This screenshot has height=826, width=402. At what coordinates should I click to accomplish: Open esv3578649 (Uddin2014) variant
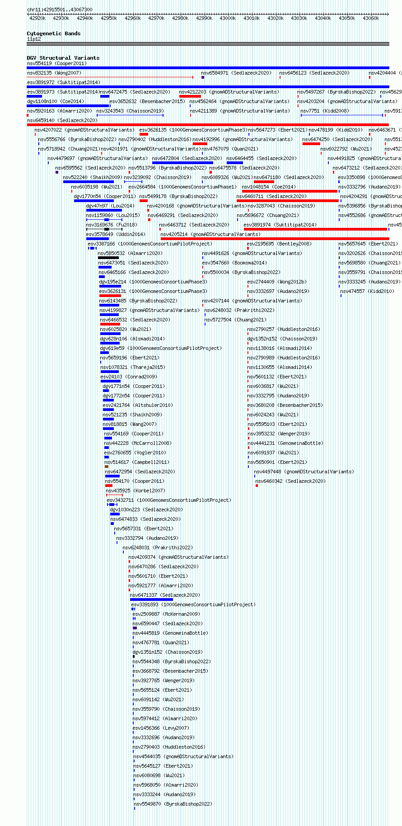pyautogui.click(x=116, y=235)
